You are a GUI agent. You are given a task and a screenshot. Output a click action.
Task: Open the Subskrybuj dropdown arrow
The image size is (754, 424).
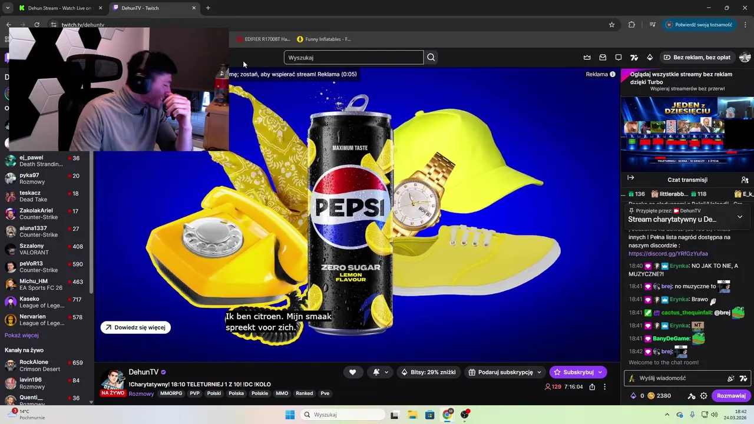pos(600,372)
